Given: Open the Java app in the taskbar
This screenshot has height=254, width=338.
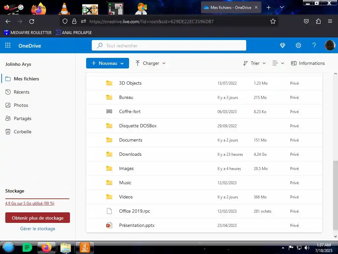Looking at the screenshot, I should pos(85,247).
